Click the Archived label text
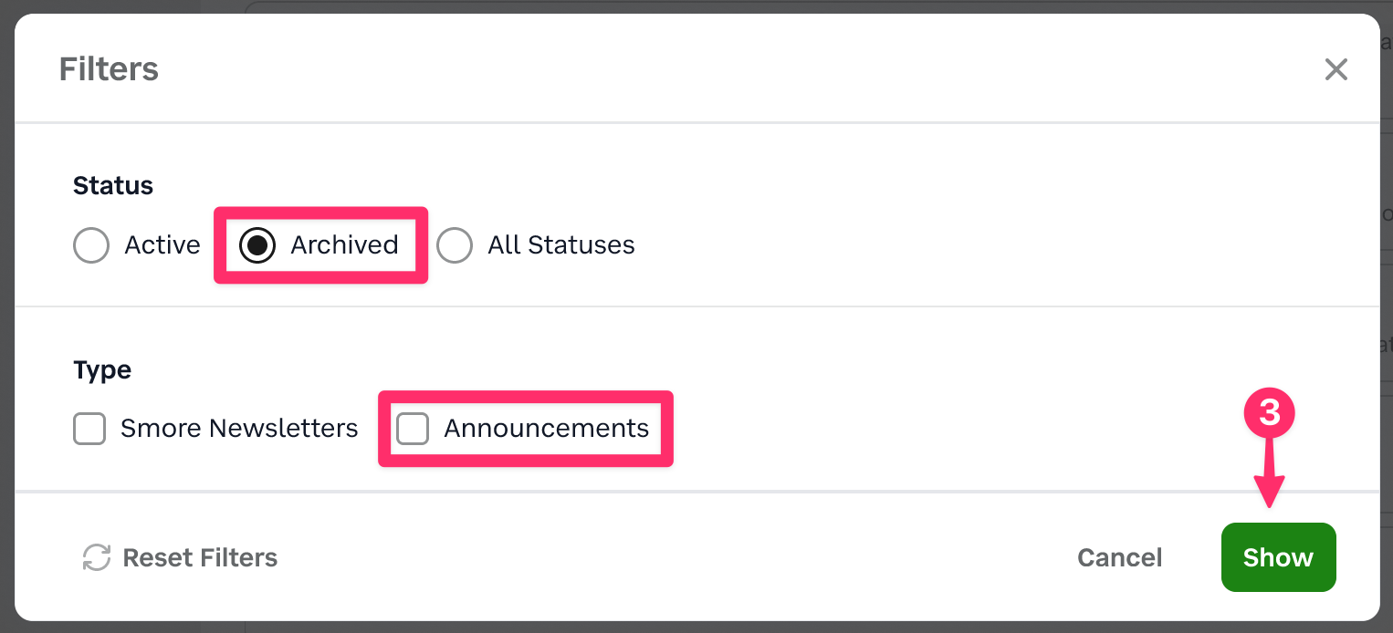Screen dimensions: 1393x633 click(x=344, y=245)
